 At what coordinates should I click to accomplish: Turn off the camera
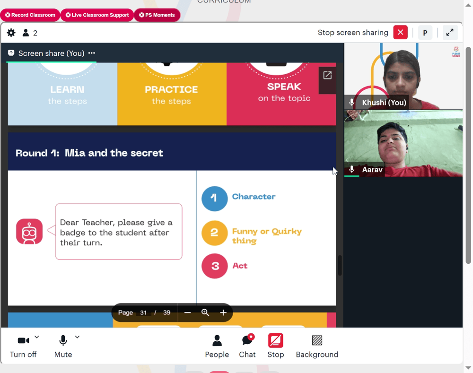point(23,346)
